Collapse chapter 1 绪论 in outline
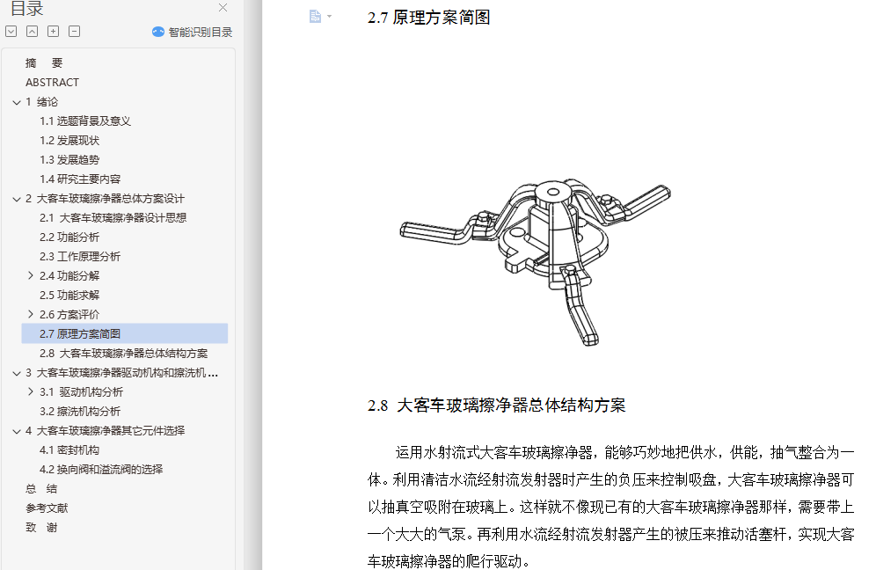Image resolution: width=876 pixels, height=570 pixels. coord(17,102)
